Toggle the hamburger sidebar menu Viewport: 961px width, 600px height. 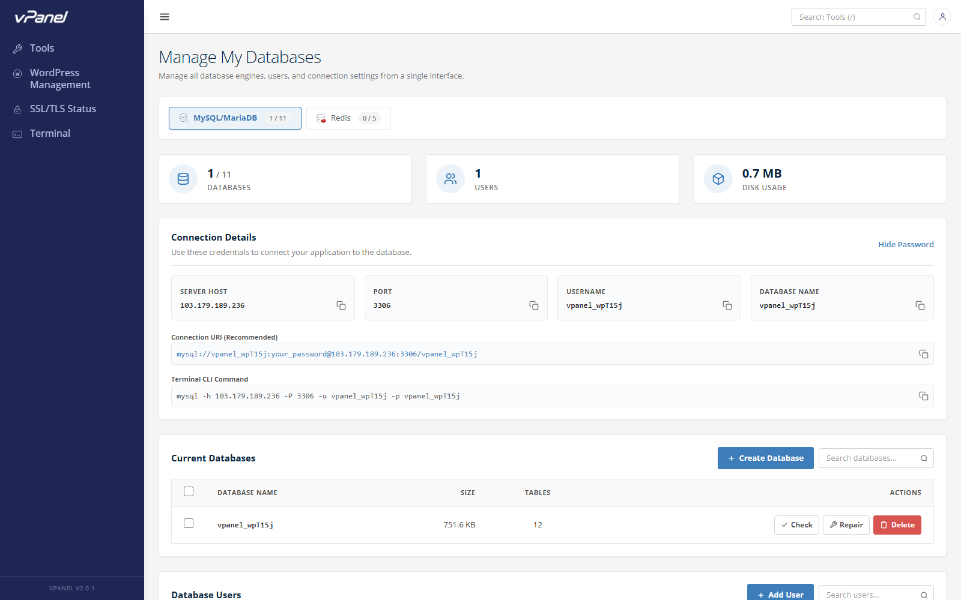pos(165,17)
